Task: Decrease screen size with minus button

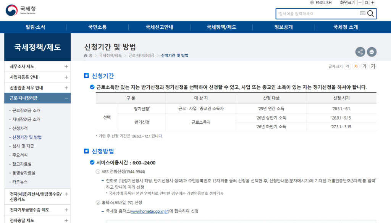Action: [x=360, y=3]
